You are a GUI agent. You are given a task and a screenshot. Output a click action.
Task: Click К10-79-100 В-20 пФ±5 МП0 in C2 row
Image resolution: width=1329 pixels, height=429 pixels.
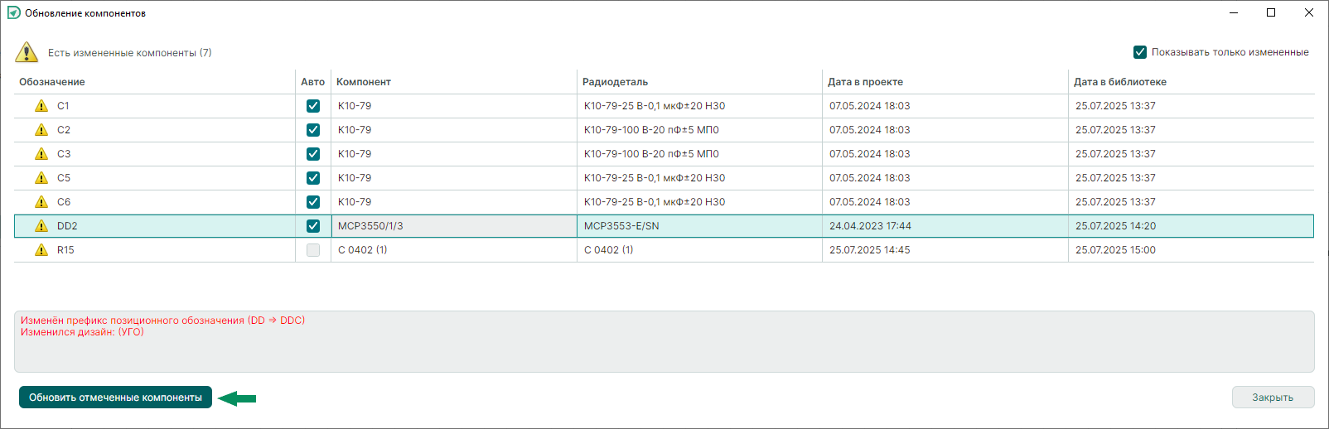699,130
